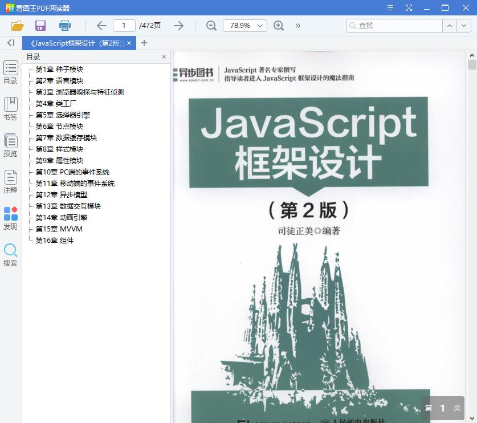This screenshot has width=477, height=423.
Task: Jump to 第2章 语言模块
Action: click(x=60, y=81)
